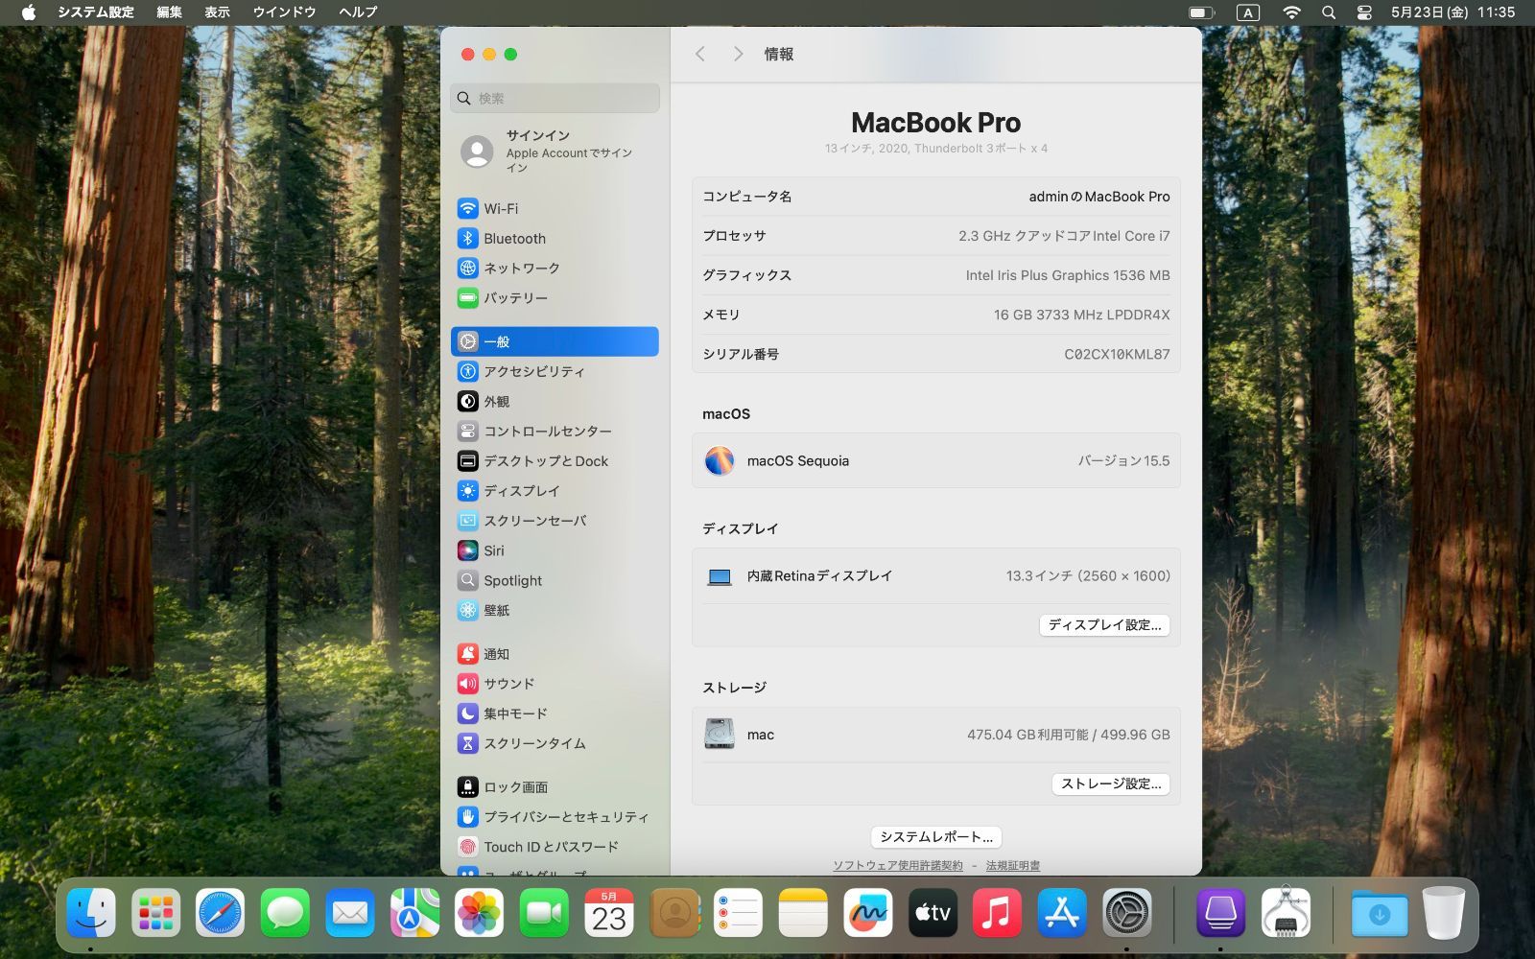
Task: Open 通知 notifications settings
Action: tap(555, 653)
